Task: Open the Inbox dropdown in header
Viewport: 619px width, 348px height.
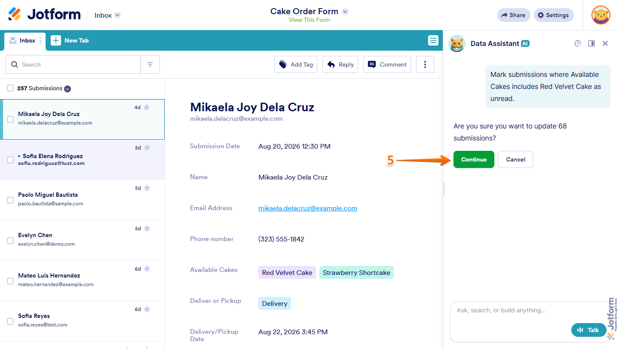Action: coord(107,15)
